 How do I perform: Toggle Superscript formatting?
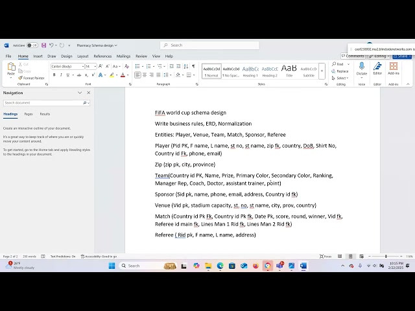pyautogui.click(x=93, y=75)
